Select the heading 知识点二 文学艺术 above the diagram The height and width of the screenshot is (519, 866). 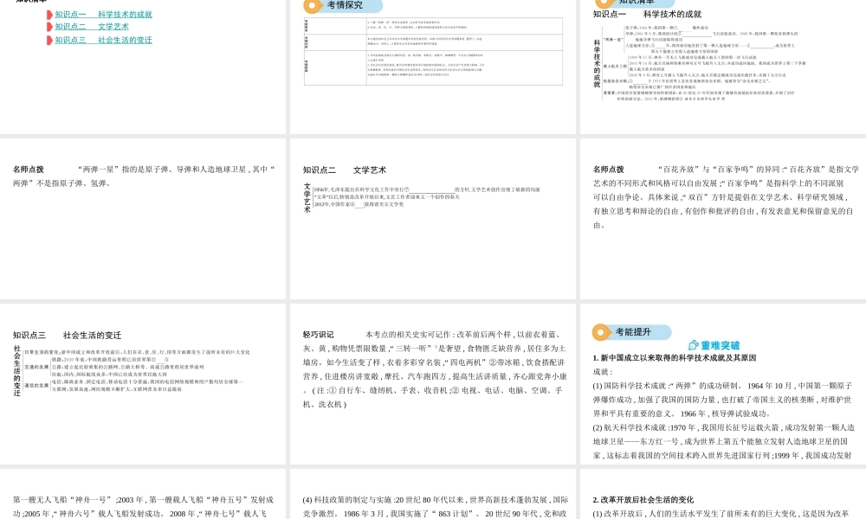tap(344, 170)
